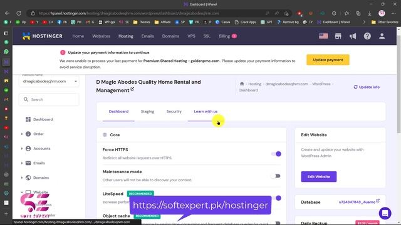Screen dimensions: 401x225
Task: Expand the Order sidebar section
Action: (22, 134)
